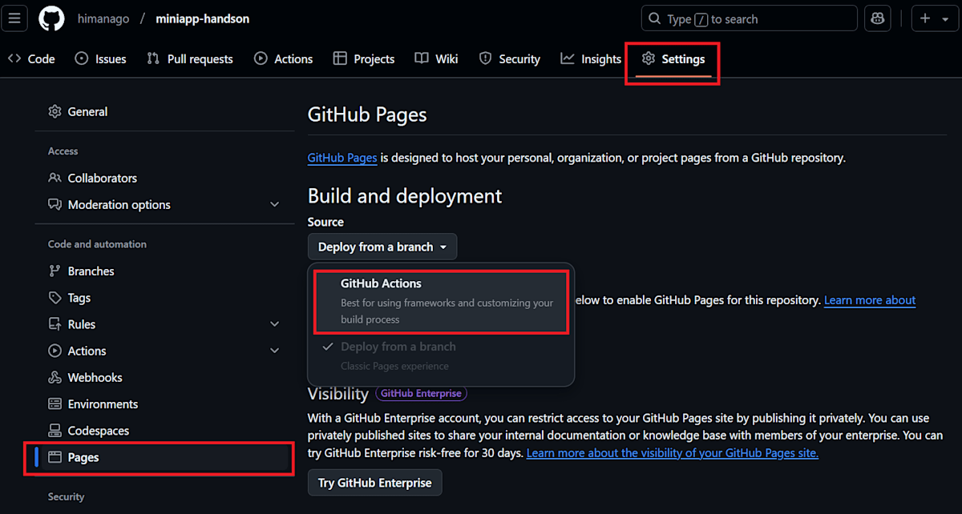Switch to the Code tab

pyautogui.click(x=31, y=58)
